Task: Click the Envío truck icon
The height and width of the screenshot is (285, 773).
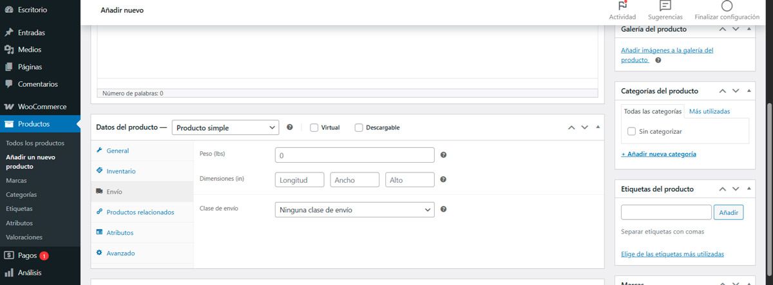Action: [100, 191]
